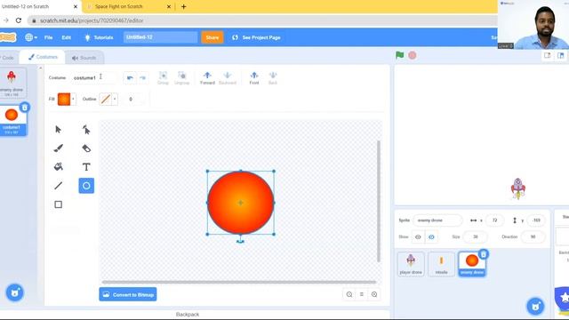Send shape to Back

(x=273, y=77)
